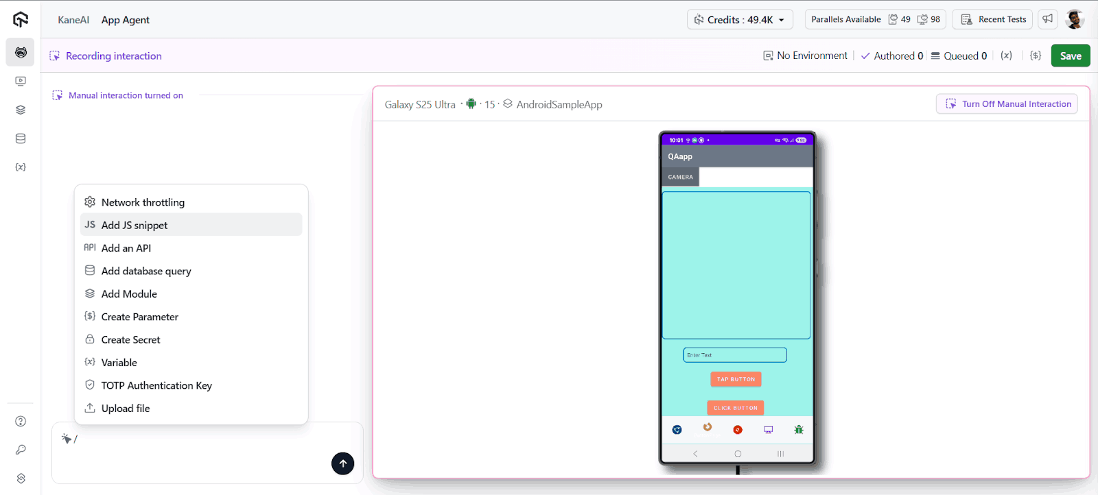Click the announcements megaphone icon

tap(1047, 19)
